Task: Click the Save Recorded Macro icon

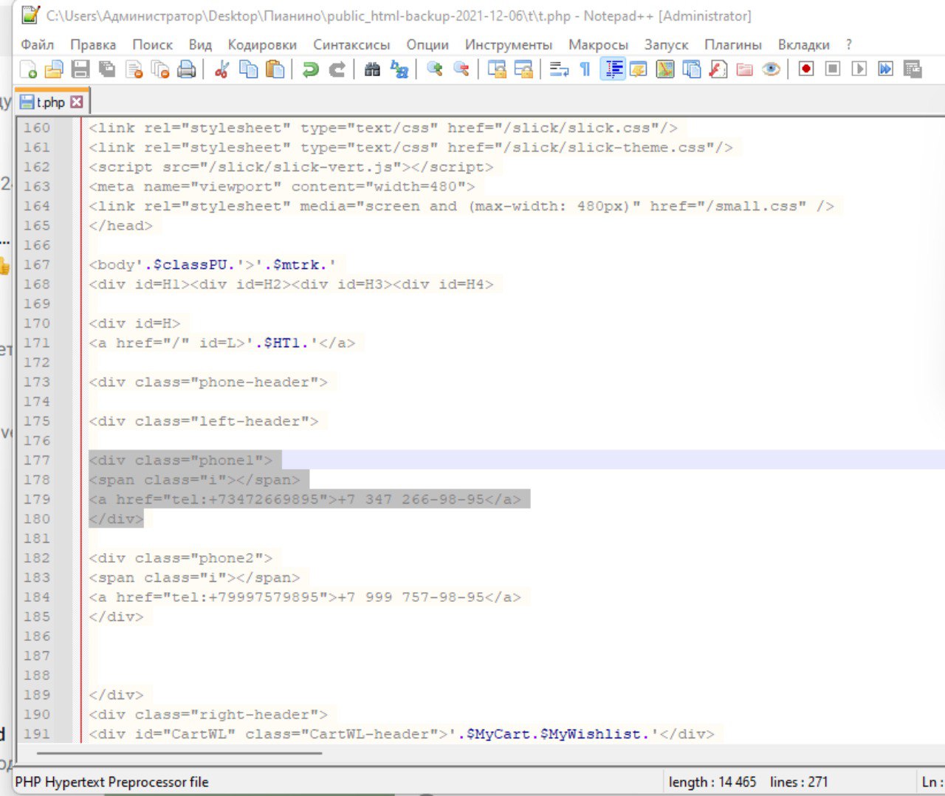Action: [913, 69]
